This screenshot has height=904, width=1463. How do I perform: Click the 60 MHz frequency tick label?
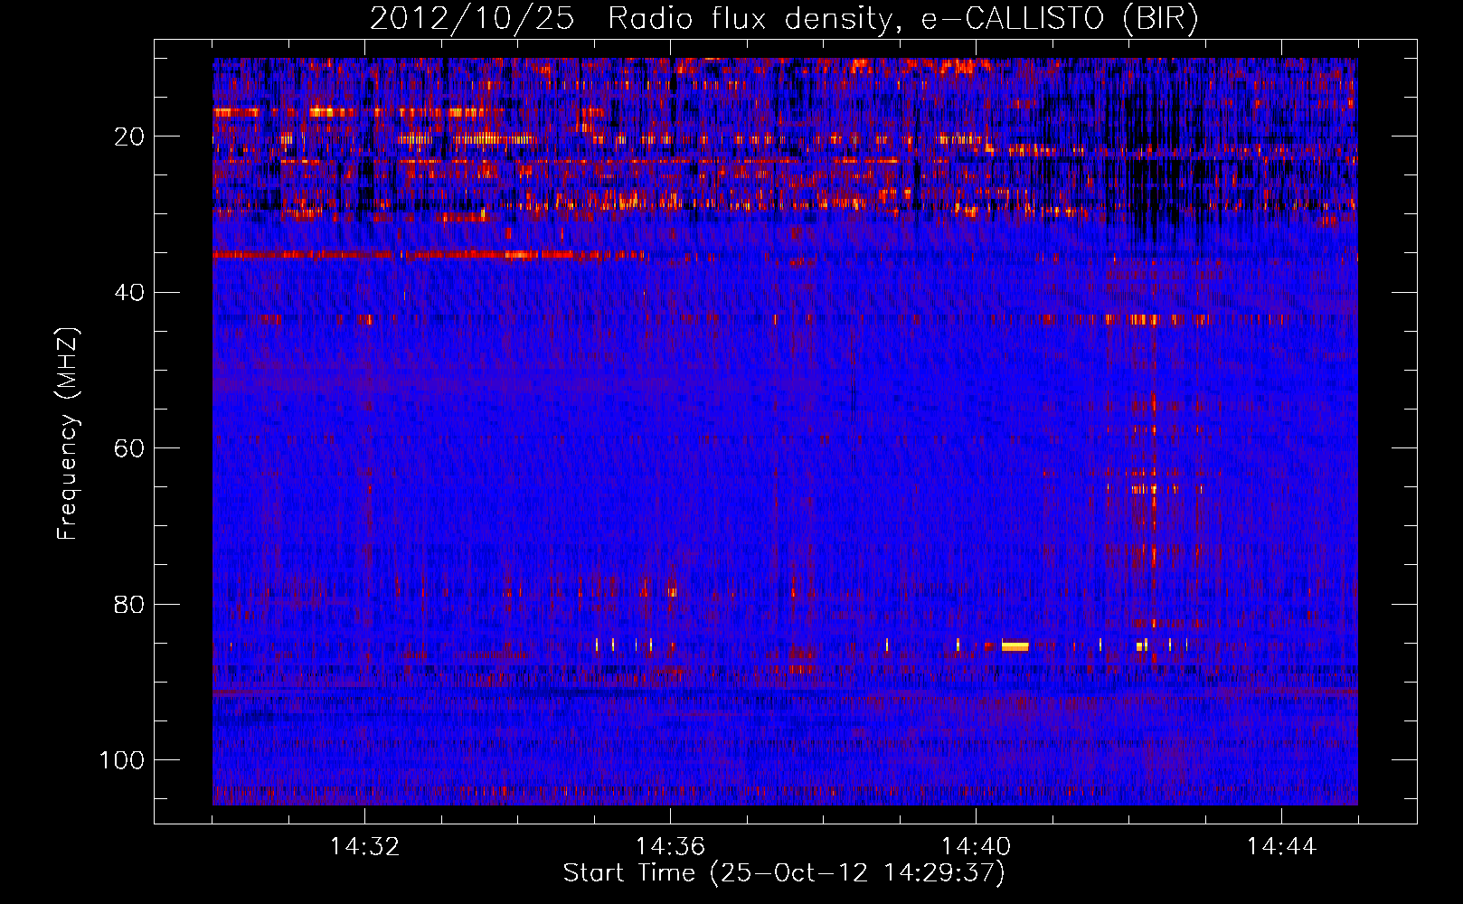(129, 448)
